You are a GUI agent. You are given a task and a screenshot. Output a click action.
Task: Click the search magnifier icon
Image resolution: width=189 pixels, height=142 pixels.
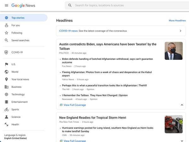click(70, 5)
